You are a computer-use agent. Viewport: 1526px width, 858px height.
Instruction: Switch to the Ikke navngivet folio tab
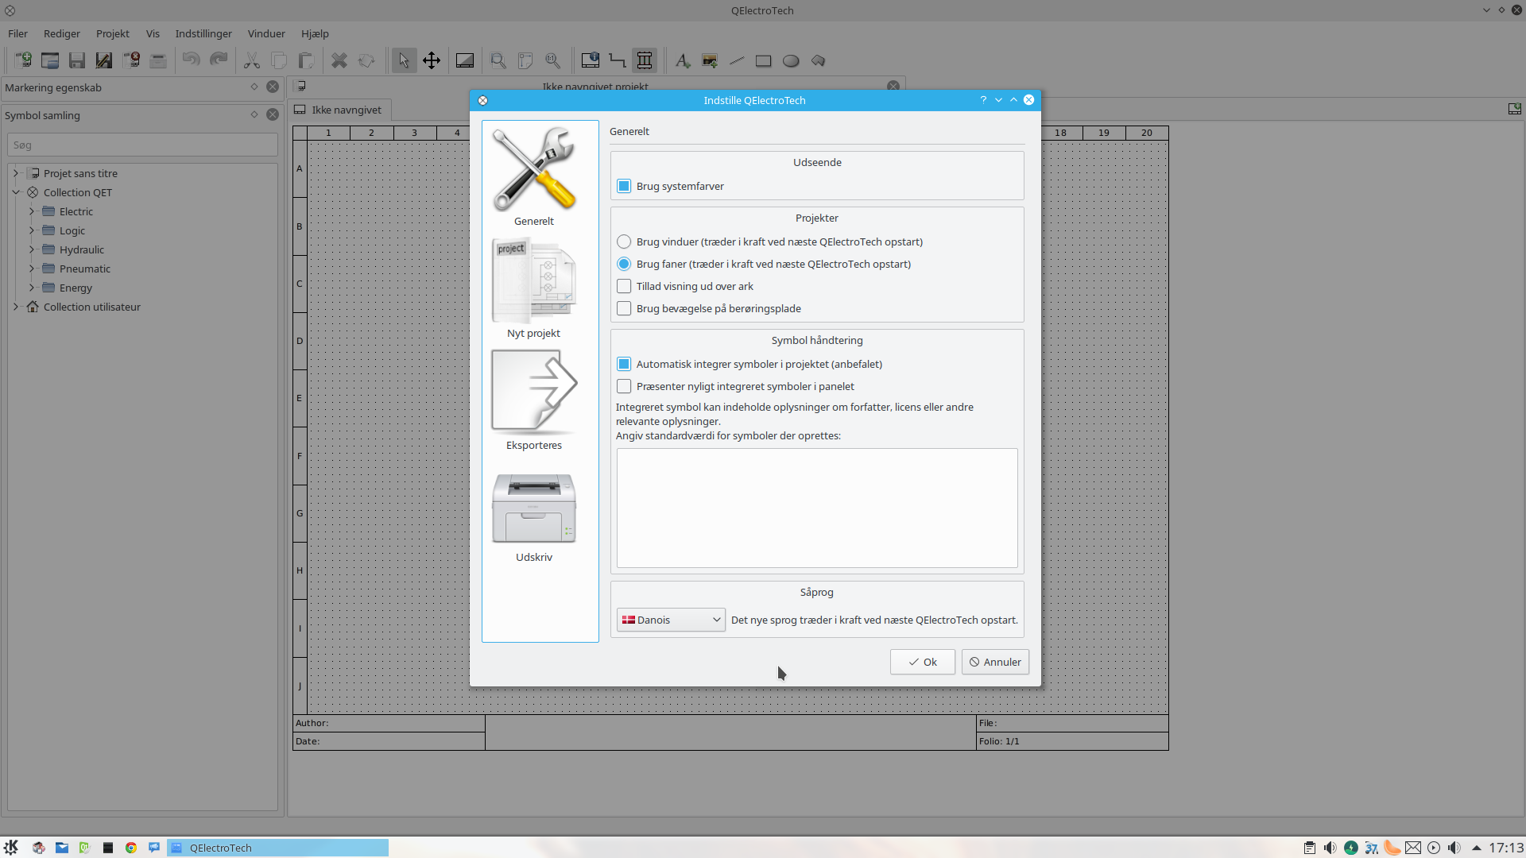(x=339, y=110)
